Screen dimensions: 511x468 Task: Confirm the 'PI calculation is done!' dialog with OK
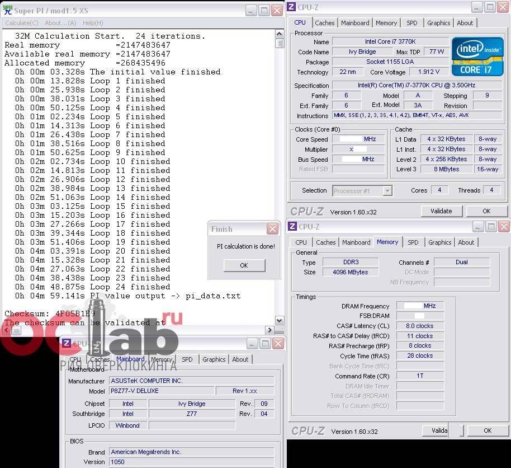244,265
